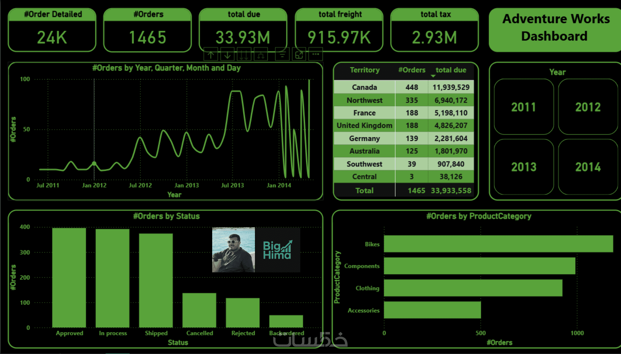Select the United Kingdom territory cell
The width and height of the screenshot is (621, 354).
pos(365,126)
